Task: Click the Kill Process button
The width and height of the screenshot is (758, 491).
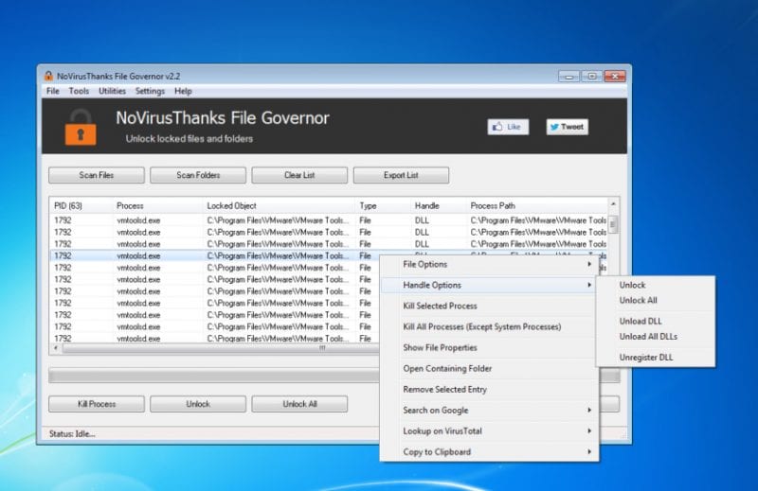Action: click(x=97, y=404)
